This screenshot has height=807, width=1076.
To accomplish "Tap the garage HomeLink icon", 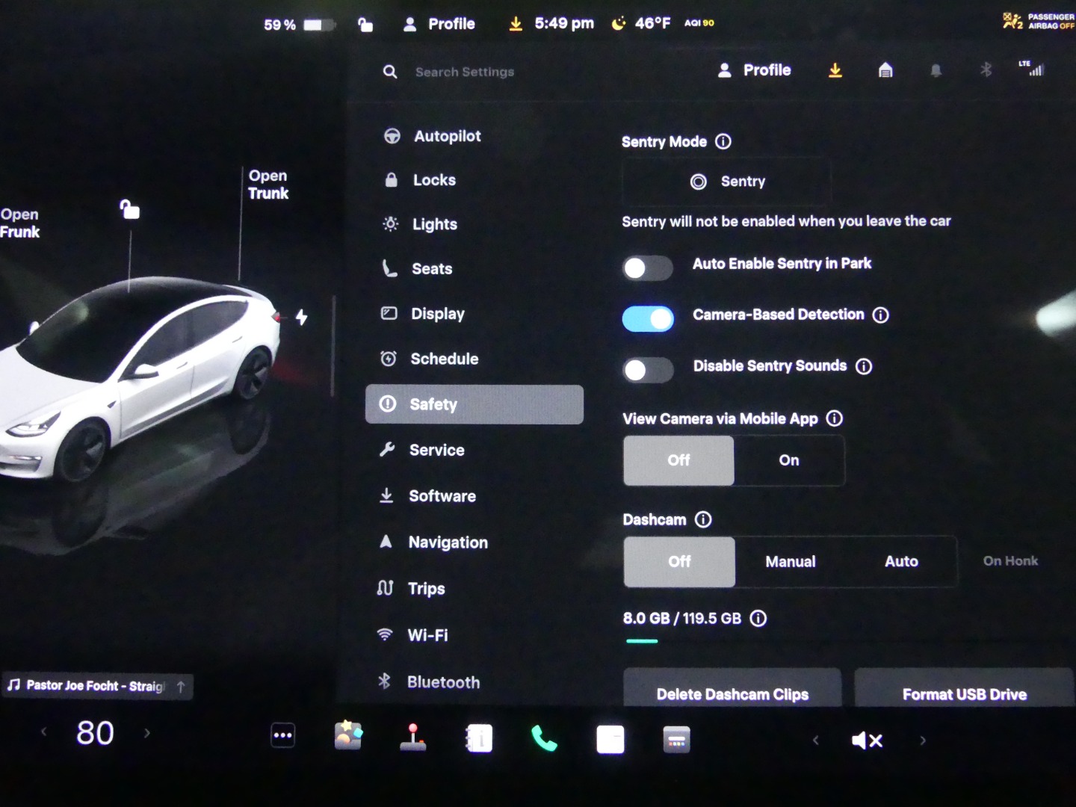I will [x=885, y=71].
